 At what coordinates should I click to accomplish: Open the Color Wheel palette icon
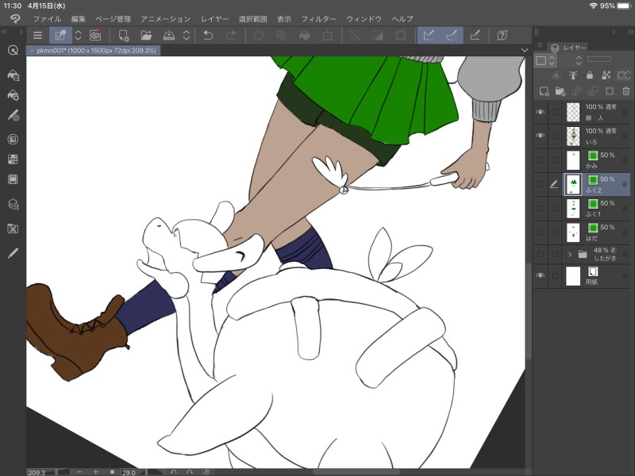coord(13,140)
